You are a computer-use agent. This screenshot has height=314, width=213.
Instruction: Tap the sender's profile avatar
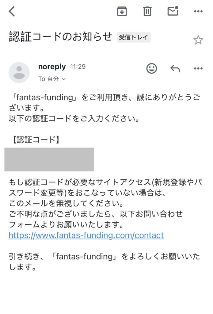click(x=19, y=73)
